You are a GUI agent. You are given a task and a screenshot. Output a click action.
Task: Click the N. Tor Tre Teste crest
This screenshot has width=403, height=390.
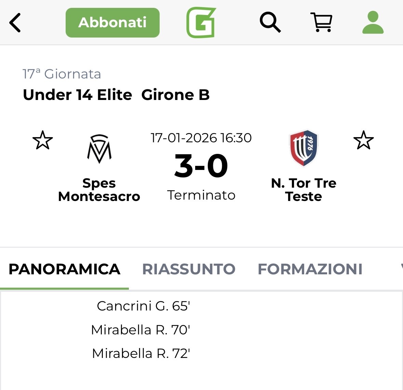point(304,148)
